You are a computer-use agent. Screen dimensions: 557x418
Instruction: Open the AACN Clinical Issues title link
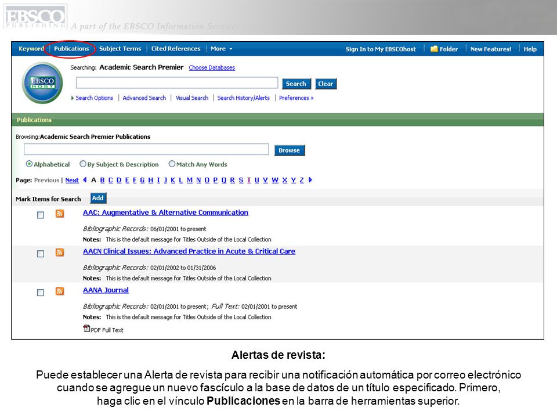[189, 251]
